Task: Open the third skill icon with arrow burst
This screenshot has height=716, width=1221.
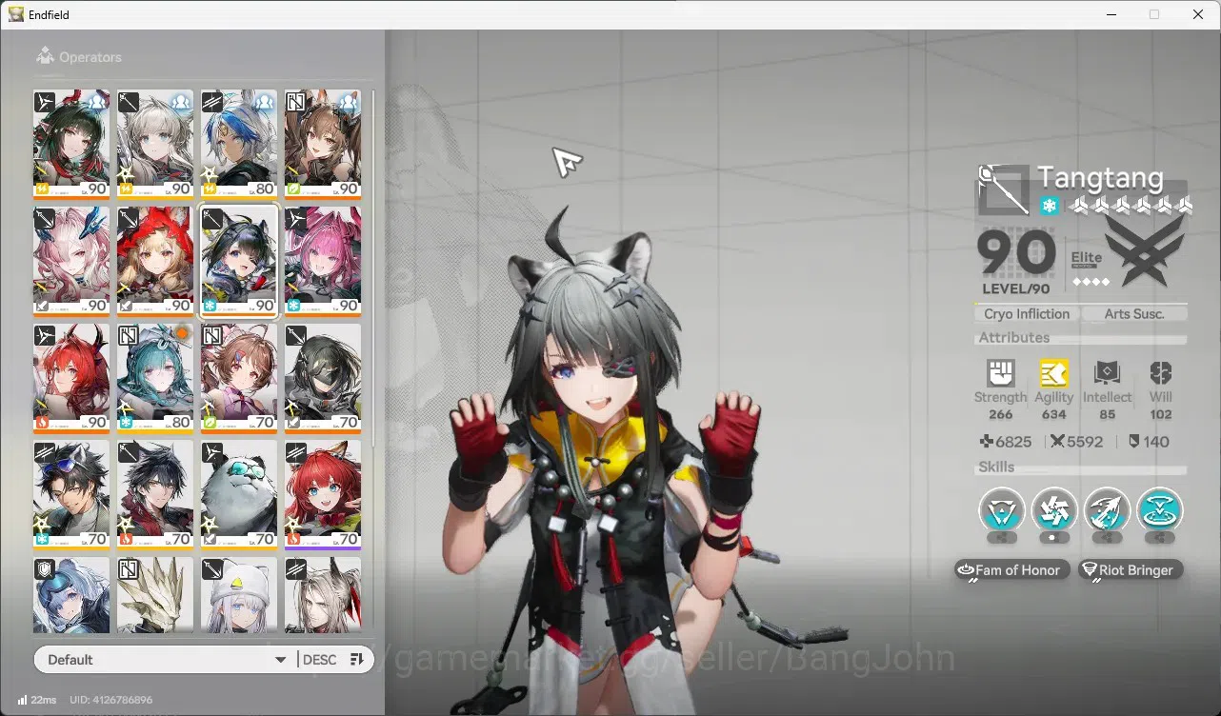Action: point(1107,510)
